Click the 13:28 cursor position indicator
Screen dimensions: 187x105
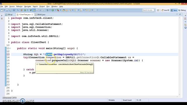tap(138, 100)
